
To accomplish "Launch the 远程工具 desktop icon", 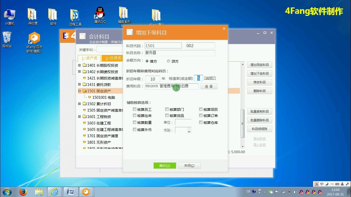I will click(74, 14).
